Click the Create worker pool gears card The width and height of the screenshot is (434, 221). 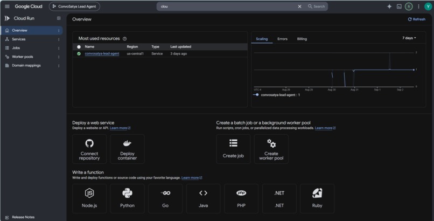(x=271, y=149)
